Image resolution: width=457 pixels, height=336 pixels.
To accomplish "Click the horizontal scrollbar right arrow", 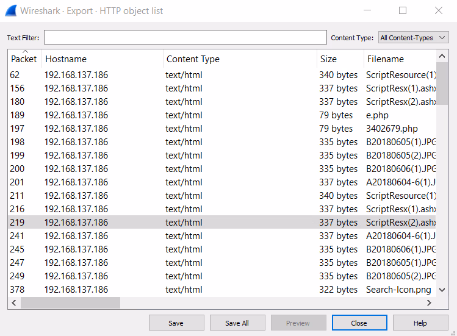I will coord(429,303).
